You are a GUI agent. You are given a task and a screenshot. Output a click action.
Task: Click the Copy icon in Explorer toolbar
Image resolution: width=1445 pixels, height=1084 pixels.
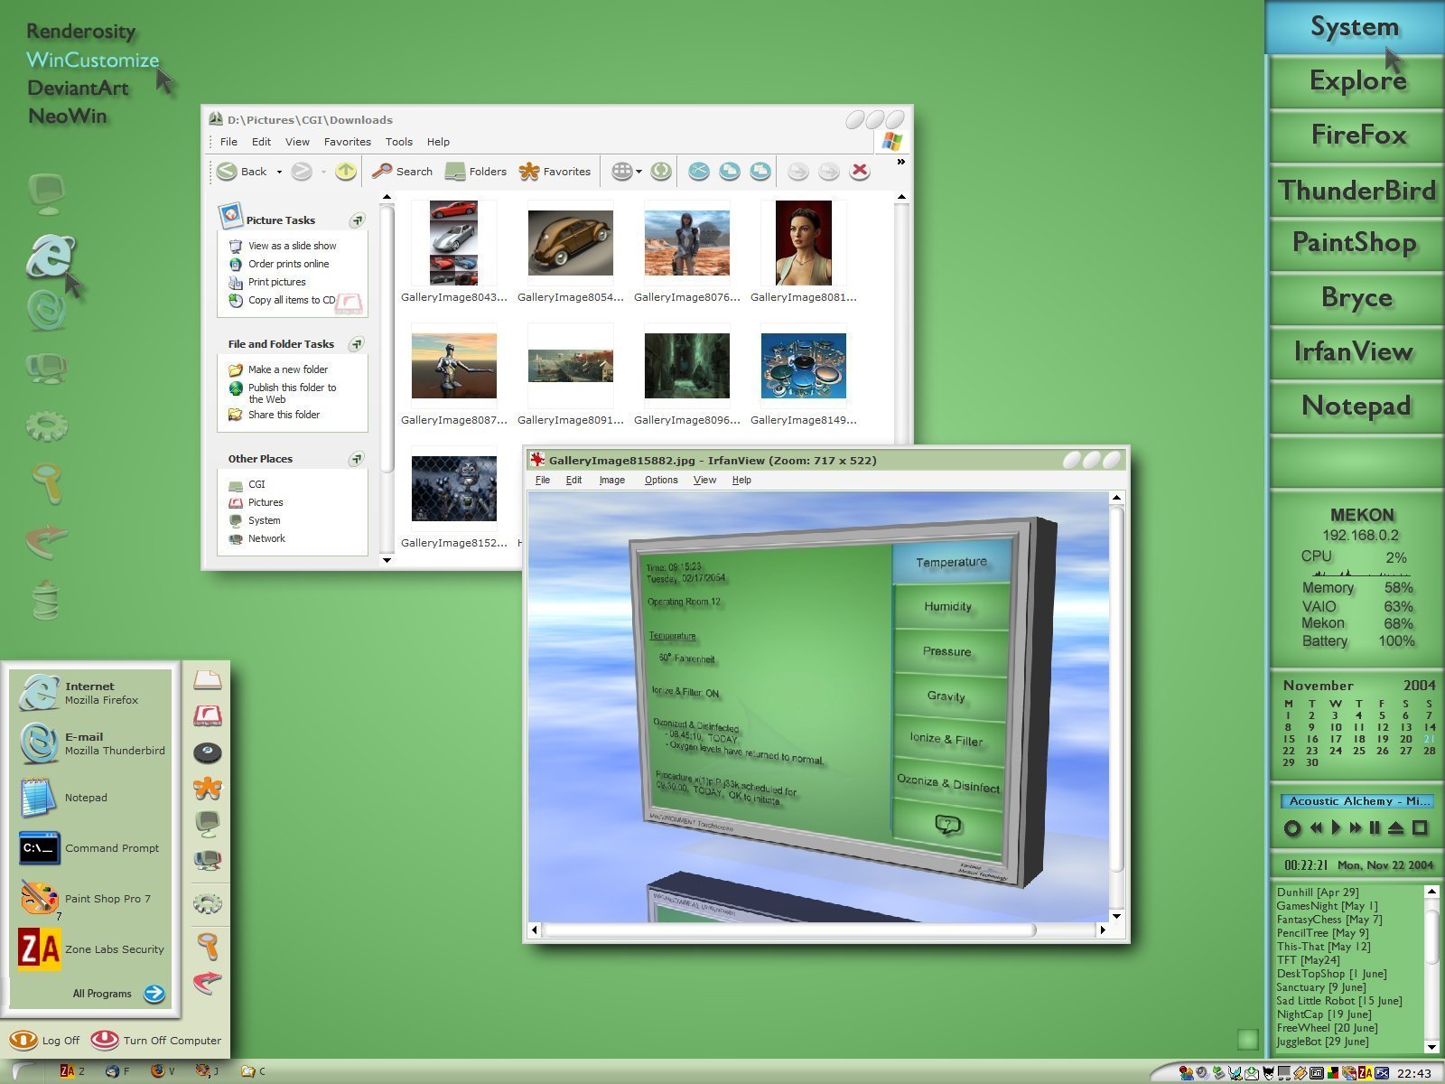730,171
